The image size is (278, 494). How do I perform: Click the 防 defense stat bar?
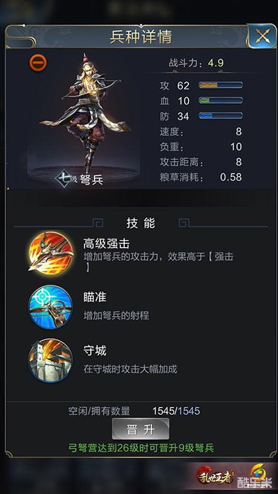click(x=221, y=115)
